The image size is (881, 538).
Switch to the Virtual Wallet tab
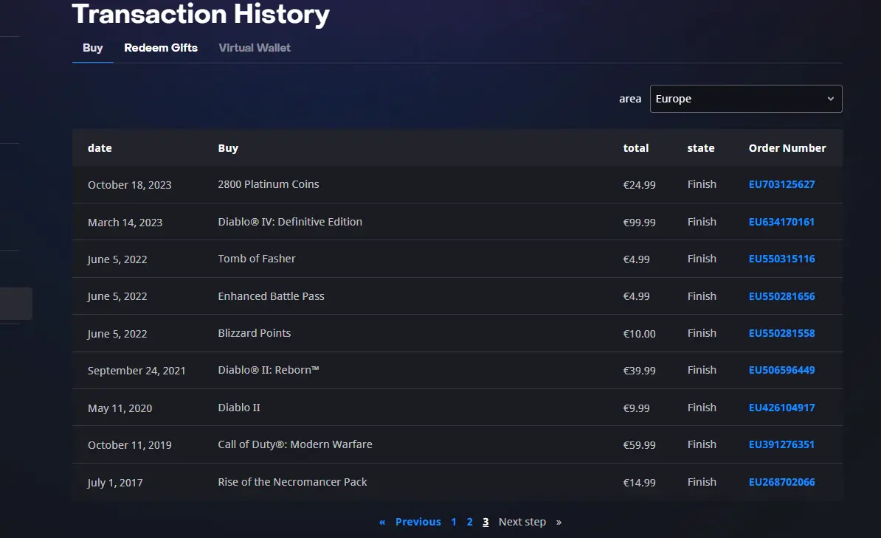tap(255, 48)
